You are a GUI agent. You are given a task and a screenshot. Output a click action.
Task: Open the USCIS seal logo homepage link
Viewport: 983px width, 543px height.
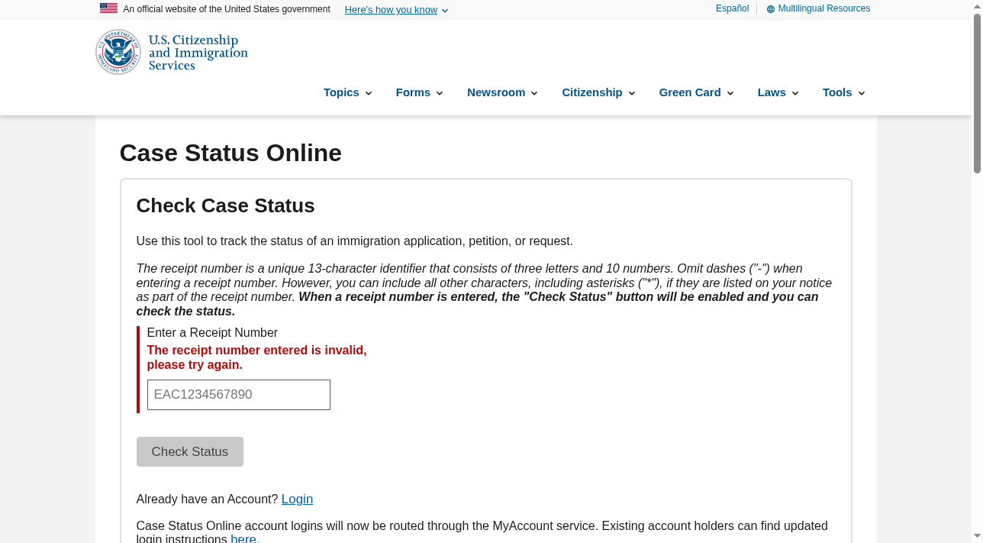tap(118, 52)
